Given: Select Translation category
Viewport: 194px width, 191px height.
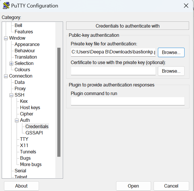Looking at the screenshot, I should click(x=26, y=57).
